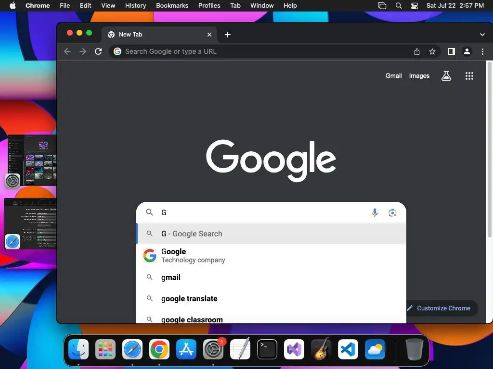Open Search Labs flask icon
Viewport: 493px width, 369px height.
click(446, 75)
